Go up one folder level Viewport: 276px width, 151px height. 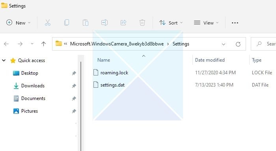click(43, 44)
